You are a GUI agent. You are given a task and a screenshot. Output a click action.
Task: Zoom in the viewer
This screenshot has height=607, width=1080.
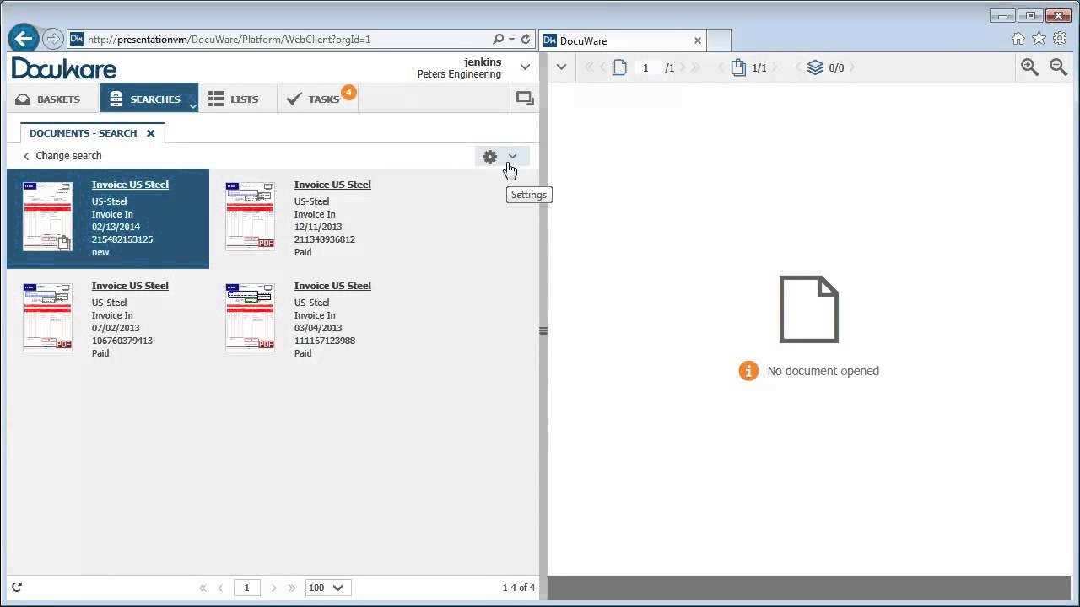[x=1029, y=67]
